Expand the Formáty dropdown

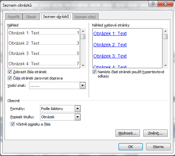(x=77, y=109)
